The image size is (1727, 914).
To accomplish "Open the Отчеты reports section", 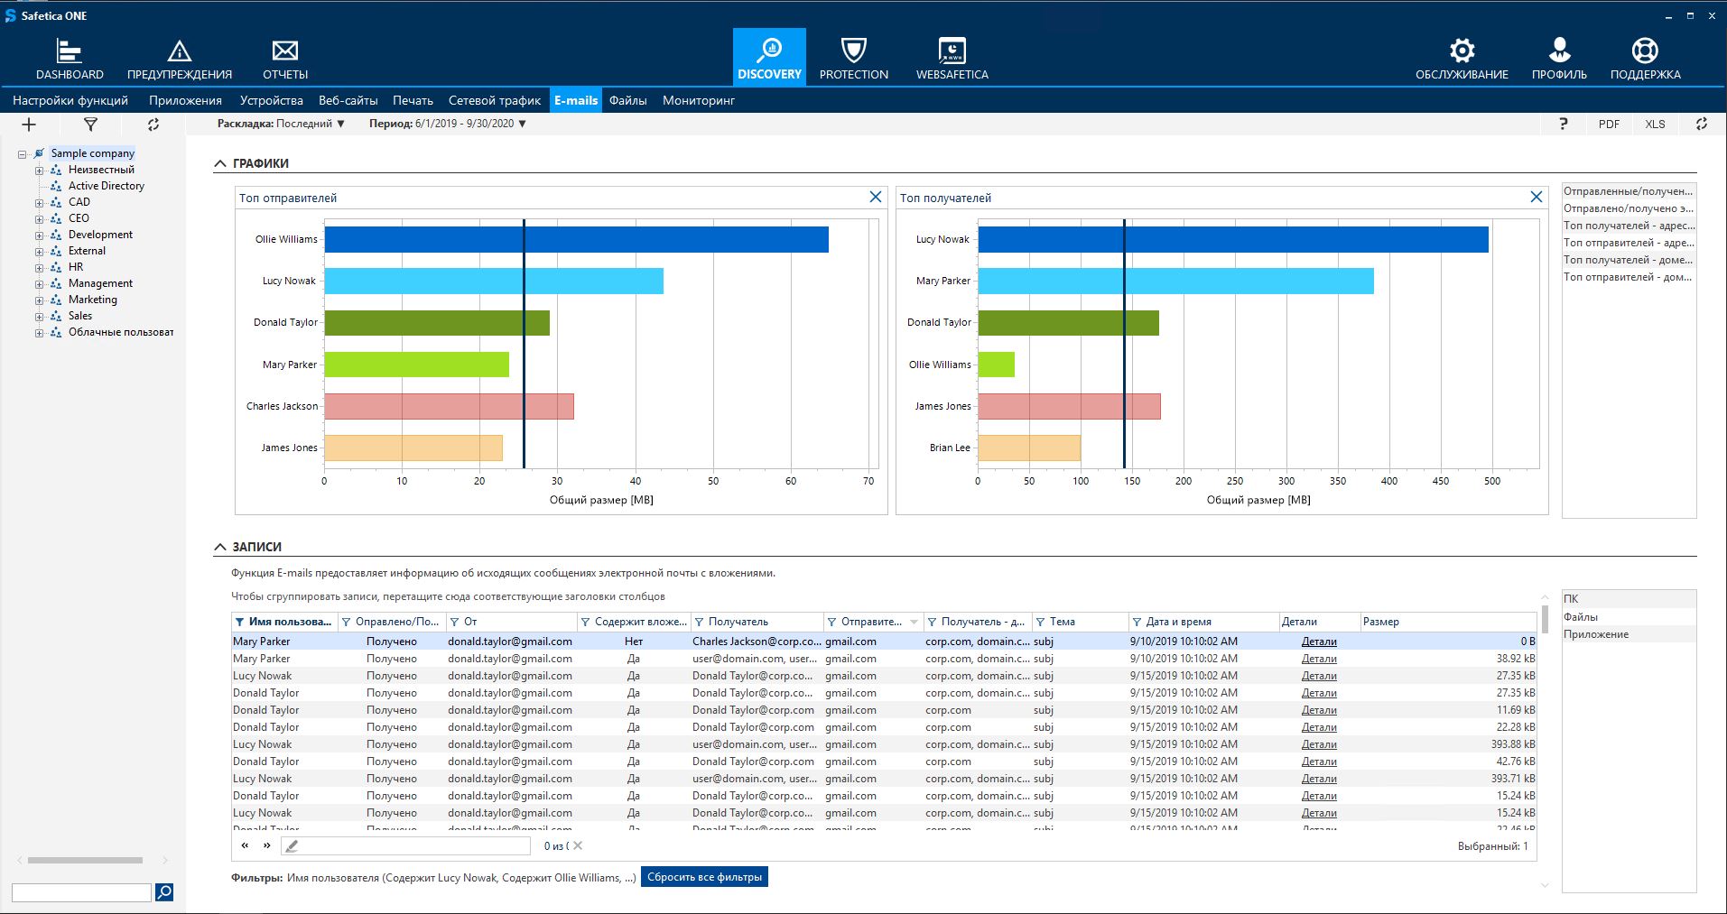I will pos(285,60).
